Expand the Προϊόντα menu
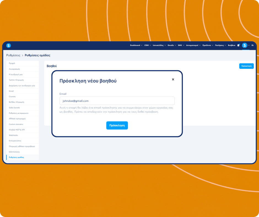Screen dimensions: 259x217 point(208,45)
